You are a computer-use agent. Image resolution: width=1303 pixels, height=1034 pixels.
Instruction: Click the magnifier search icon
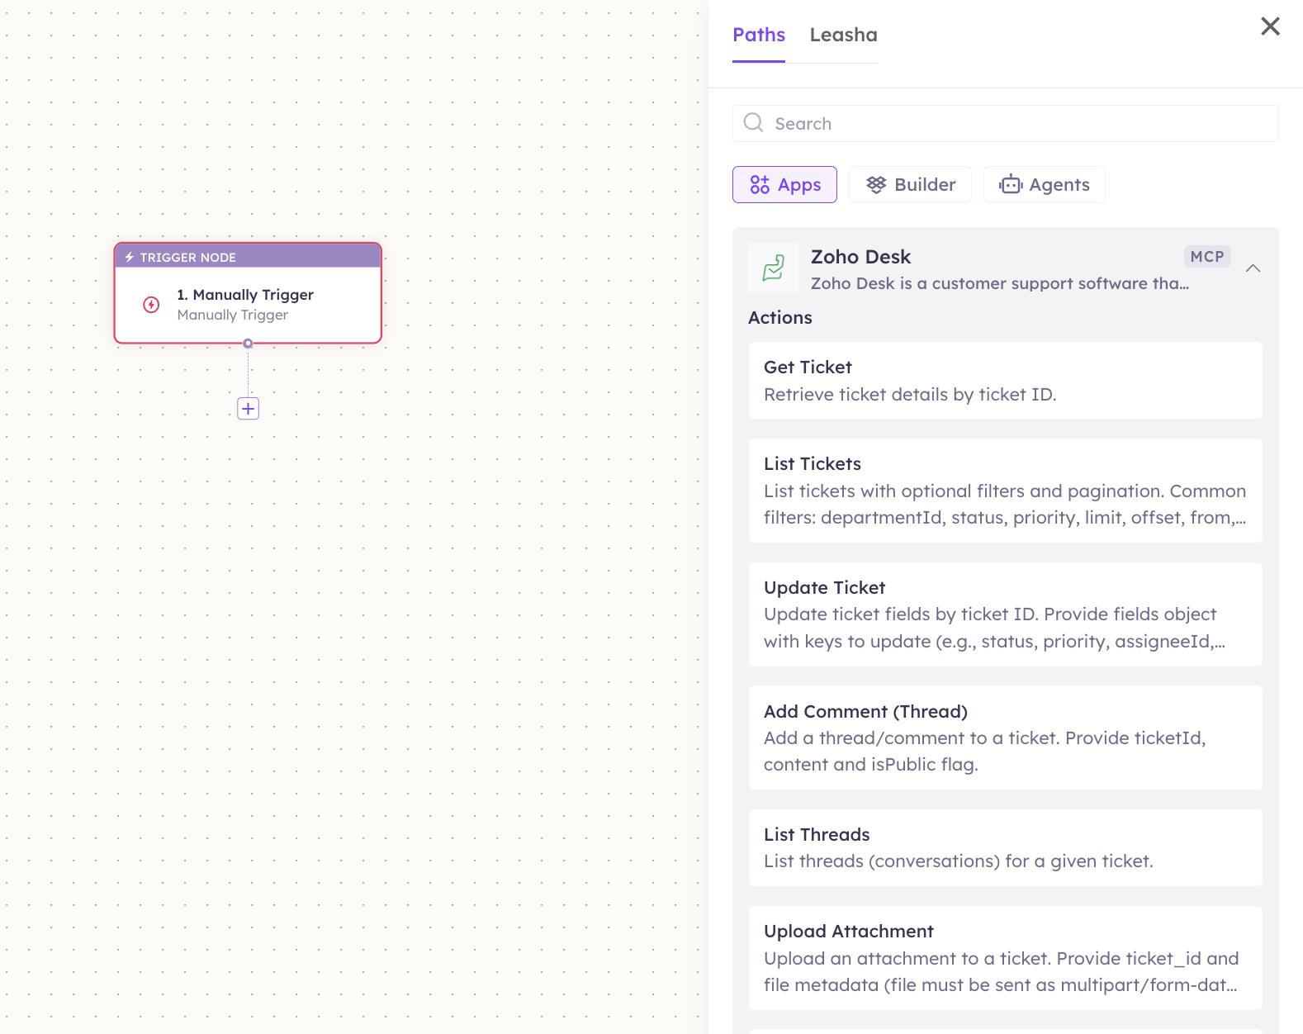(x=753, y=123)
